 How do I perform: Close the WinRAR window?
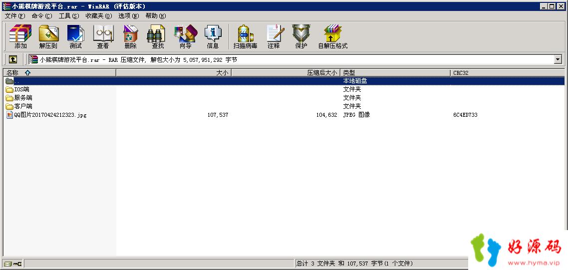[x=561, y=6]
